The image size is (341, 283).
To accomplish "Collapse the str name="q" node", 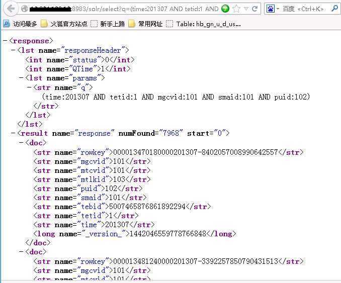I will click(29, 87).
